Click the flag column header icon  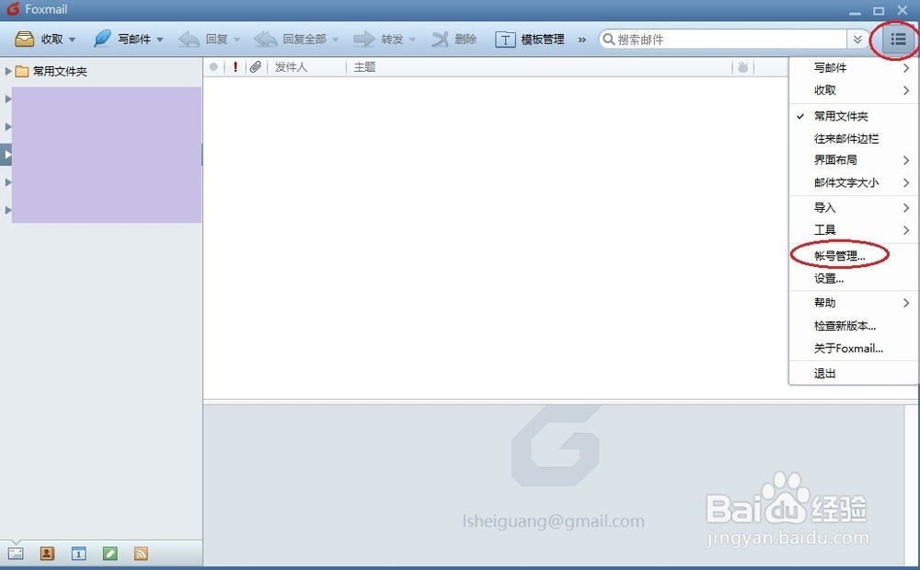pos(742,67)
